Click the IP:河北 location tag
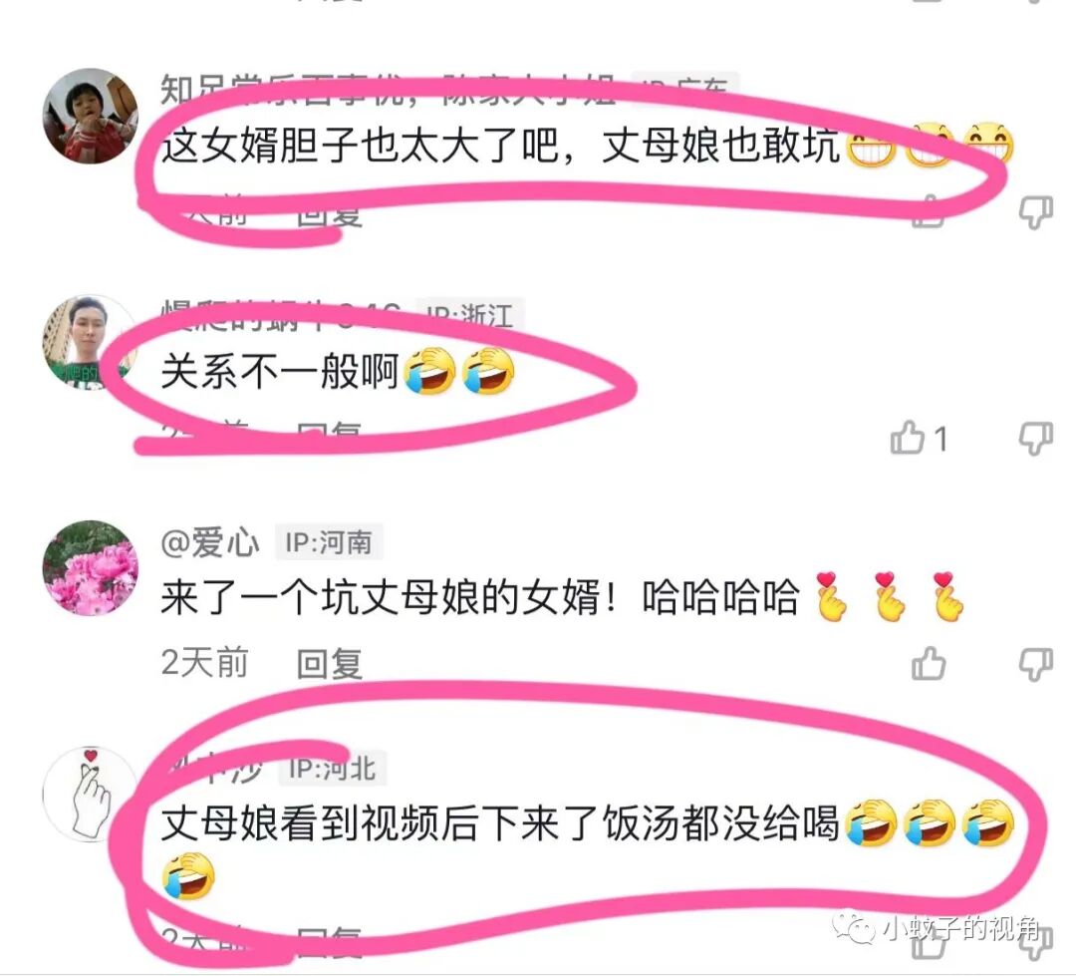The image size is (1076, 976). [x=332, y=768]
